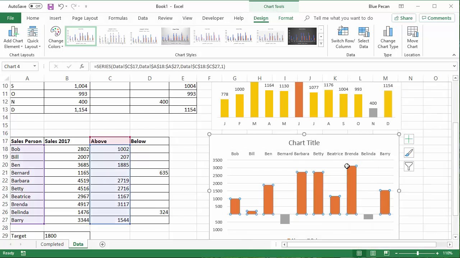Viewport: 460px width, 258px height.
Task: Switch to Page Layout view
Action: [x=373, y=253]
